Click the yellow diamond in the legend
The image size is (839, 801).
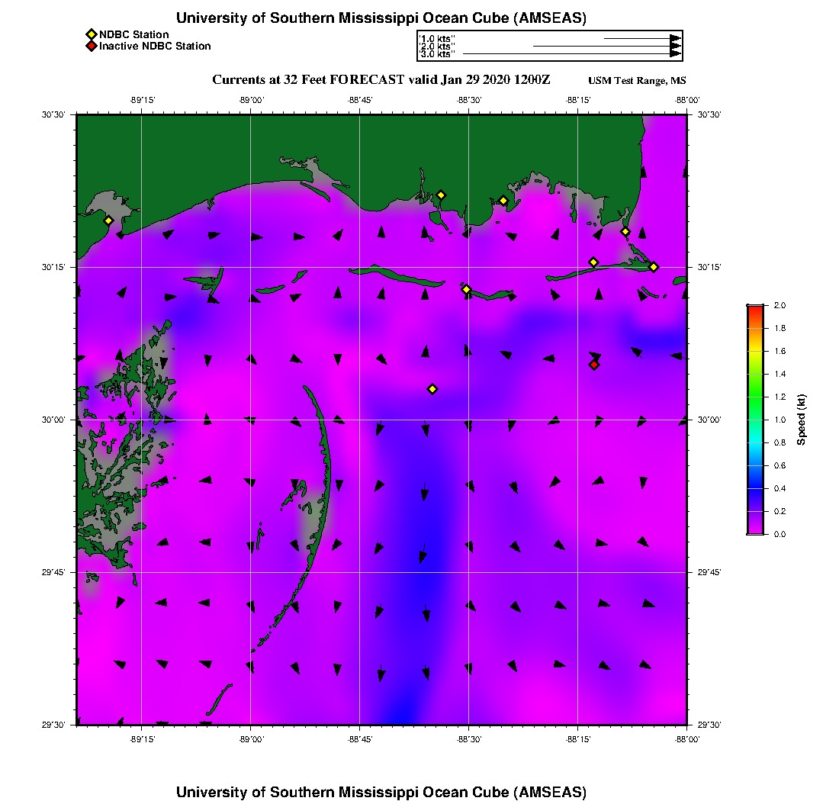pyautogui.click(x=91, y=34)
